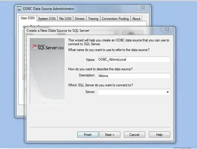This screenshot has width=197, height=149.
Task: Open the System DSN tab
Action: [x=47, y=19]
